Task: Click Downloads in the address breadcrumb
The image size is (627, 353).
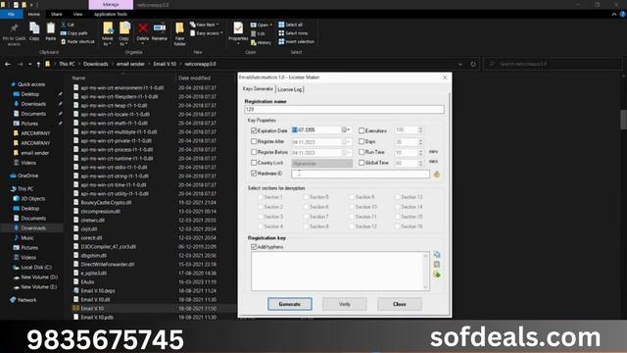Action: [96, 64]
